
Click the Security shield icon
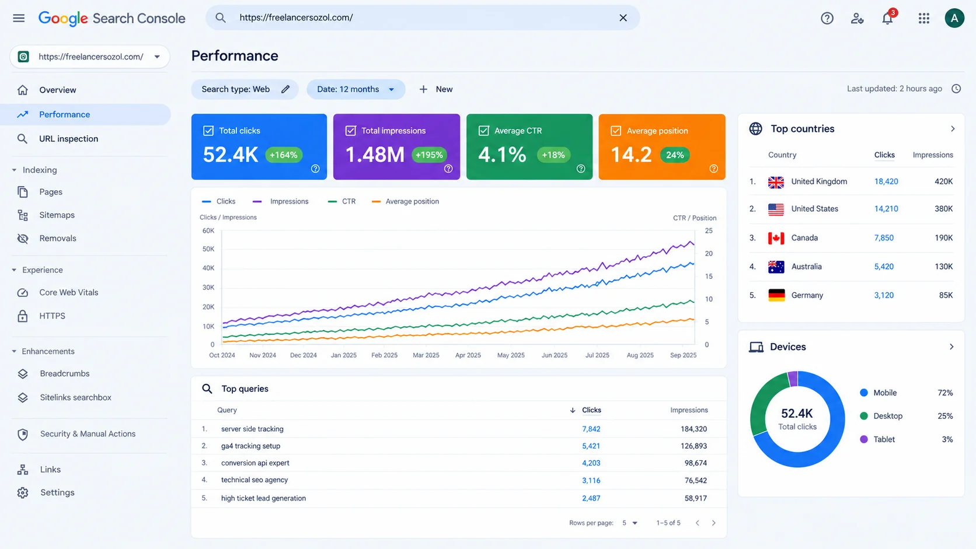coord(23,434)
